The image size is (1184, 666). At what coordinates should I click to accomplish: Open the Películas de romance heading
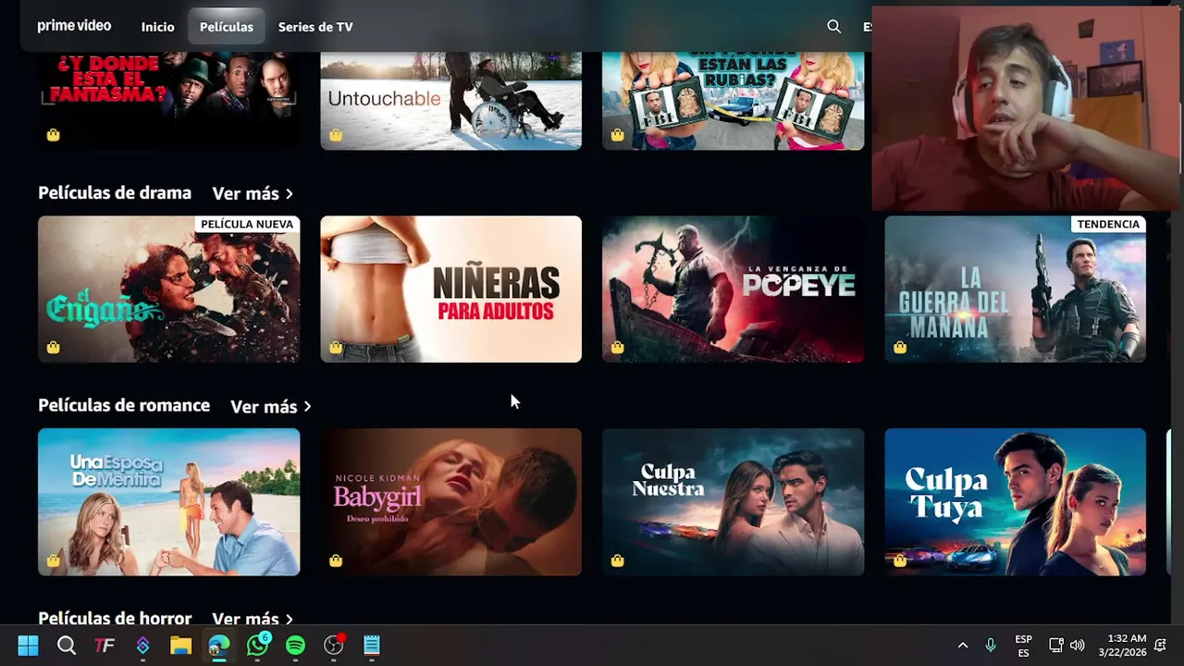(x=124, y=405)
